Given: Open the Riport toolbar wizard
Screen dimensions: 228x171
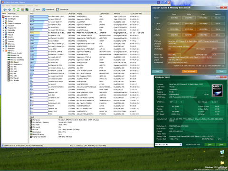Looking at the screenshot, I should (37, 9).
